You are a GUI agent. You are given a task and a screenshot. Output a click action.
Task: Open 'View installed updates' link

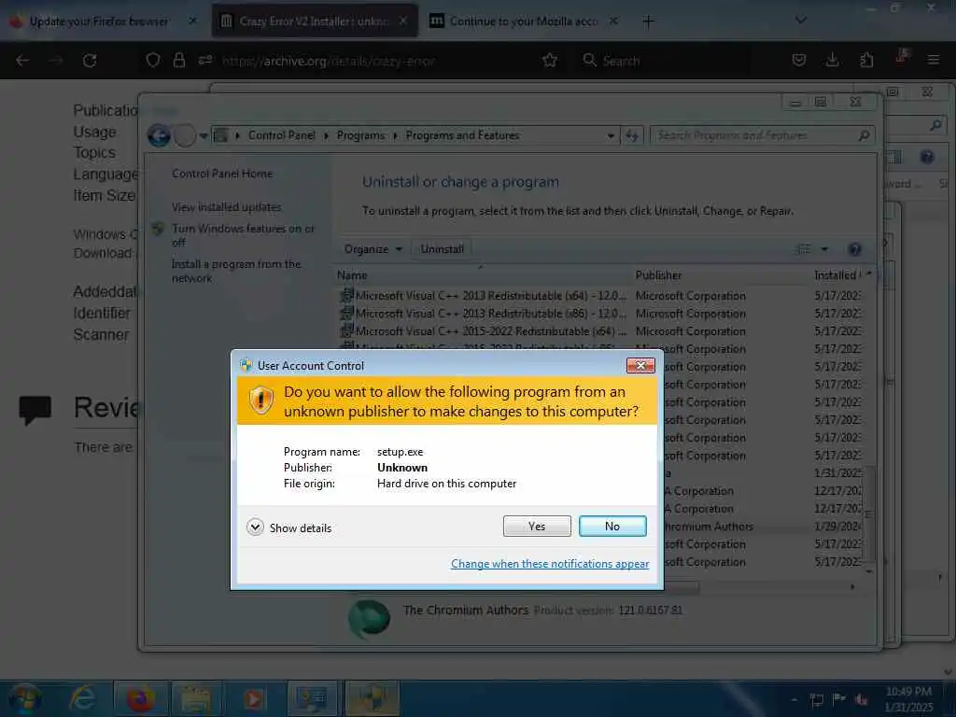coord(226,207)
